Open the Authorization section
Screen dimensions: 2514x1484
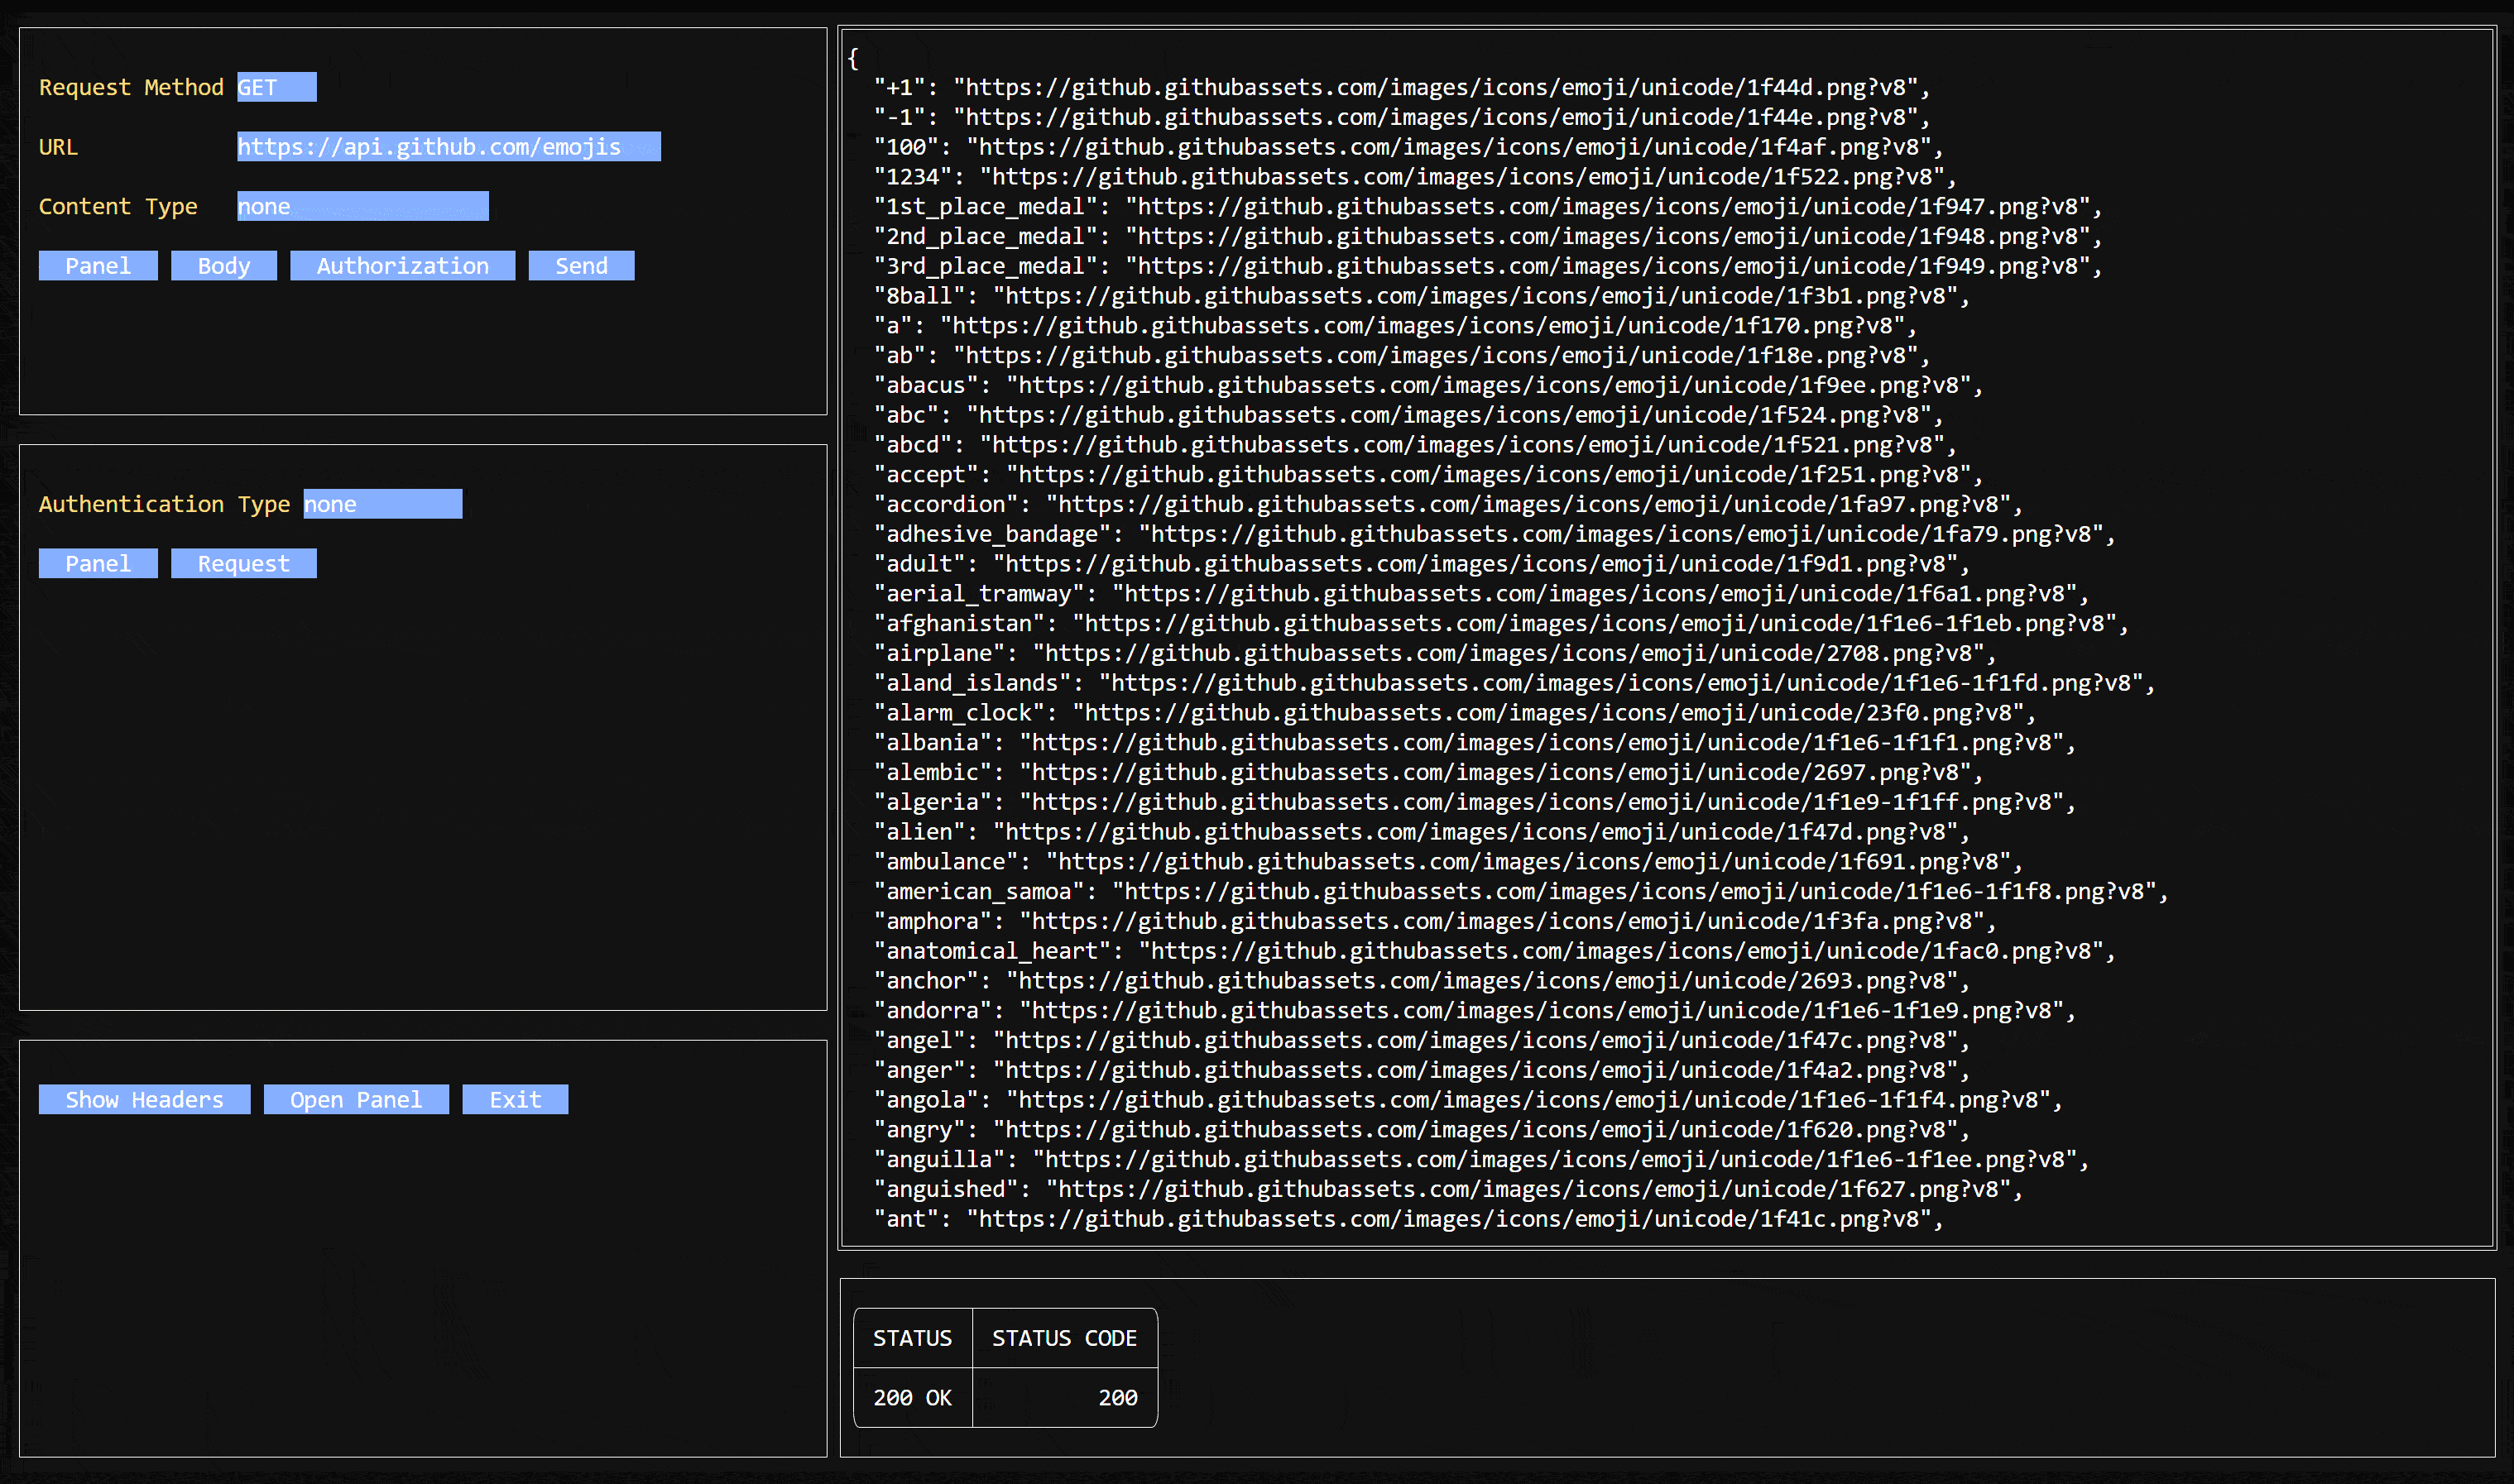coord(401,265)
